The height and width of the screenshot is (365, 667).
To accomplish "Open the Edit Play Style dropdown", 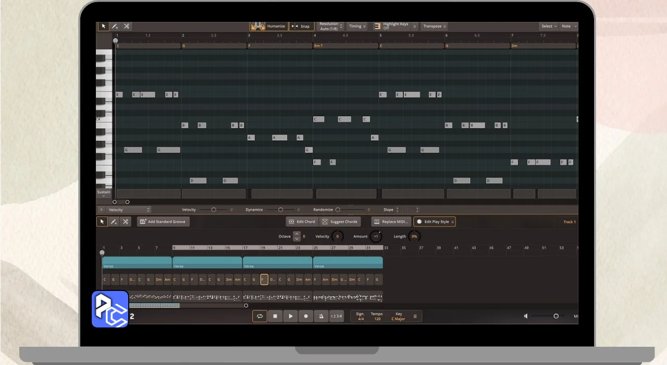I will (x=435, y=222).
